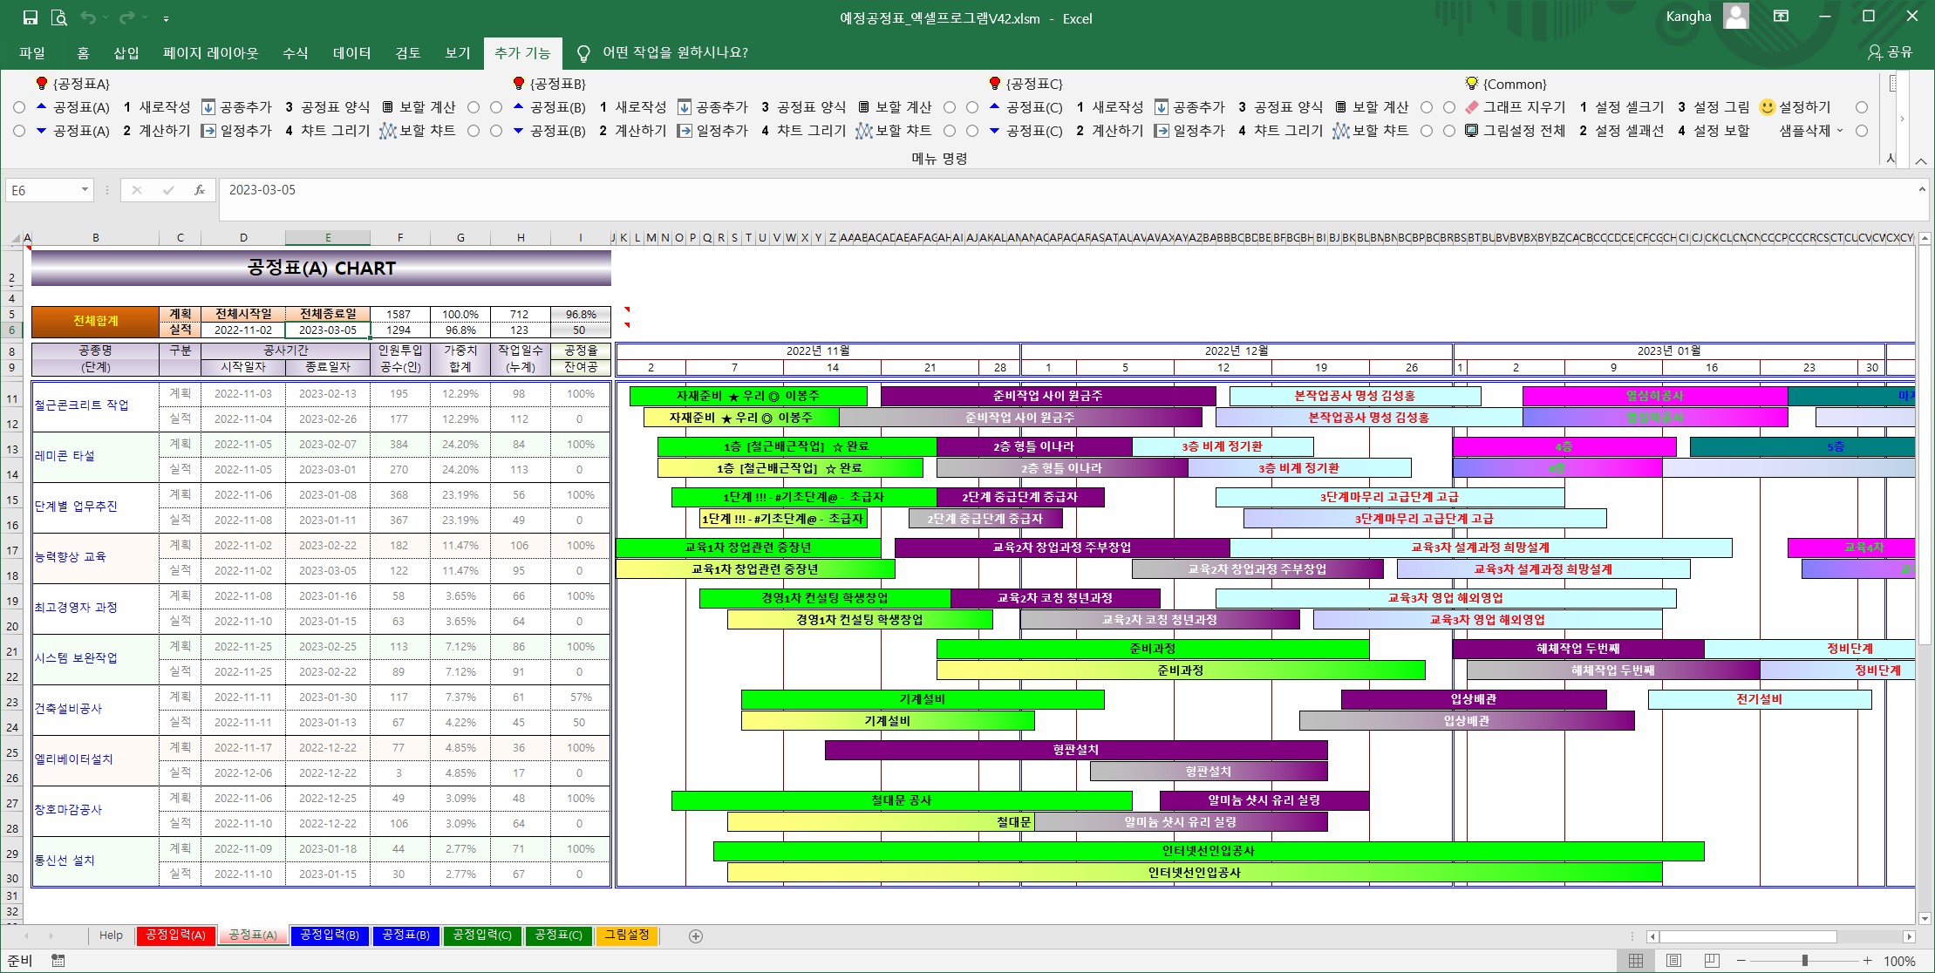
Task: Click the 공정표A 공종추가 down-arrow icon
Action: (x=208, y=107)
